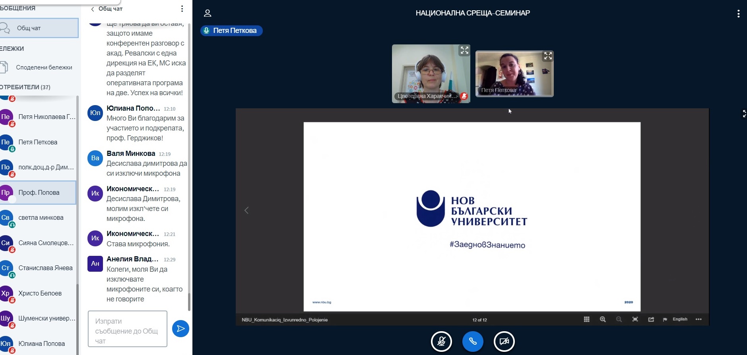Select user Христо Белоев
The width and height of the screenshot is (747, 355).
[x=39, y=294]
